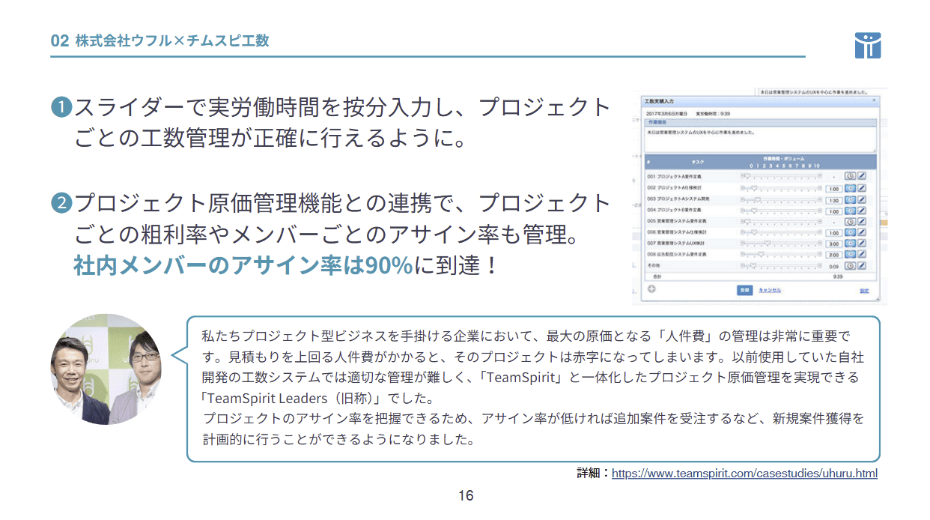This screenshot has width=930, height=520.
Task: Toggle the clock button on task 005 row
Action: click(x=850, y=221)
